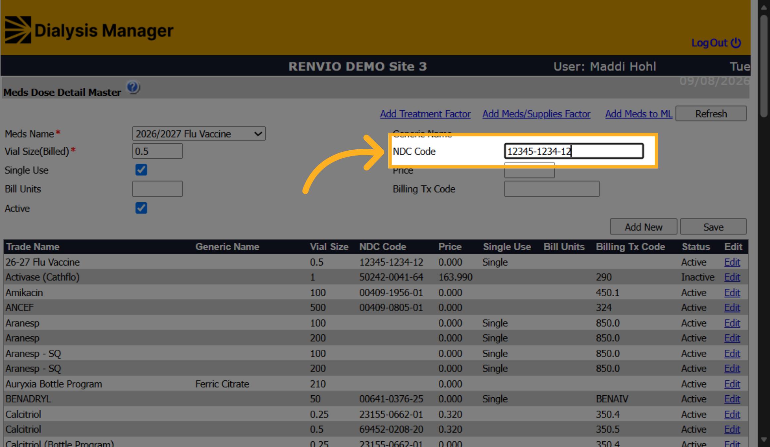Edit the Activase (Cathflo) row
This screenshot has height=447, width=770.
[732, 277]
